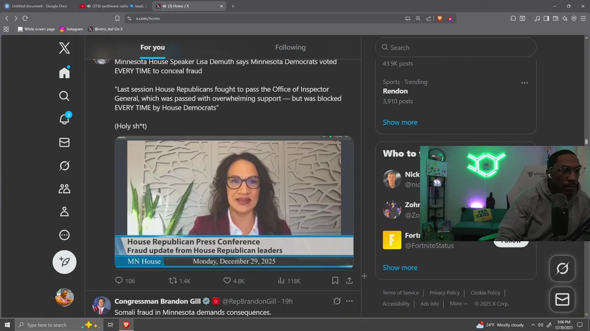Go back in browser history
Image resolution: width=590 pixels, height=331 pixels.
tap(6, 18)
